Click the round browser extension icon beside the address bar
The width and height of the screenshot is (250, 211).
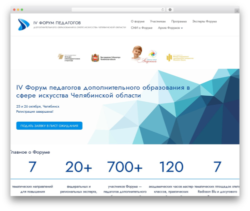170,9
